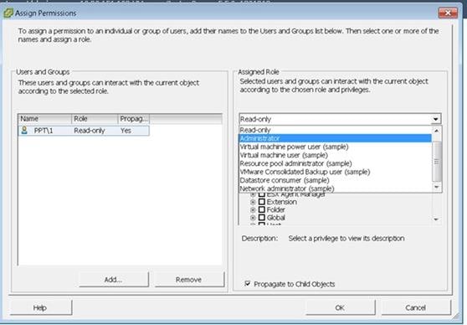This screenshot has height=325, width=467.
Task: Click the user icon beside PPT\1
Action: click(24, 131)
